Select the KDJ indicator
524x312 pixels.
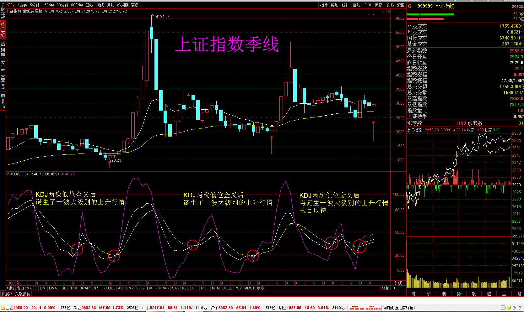point(186,288)
